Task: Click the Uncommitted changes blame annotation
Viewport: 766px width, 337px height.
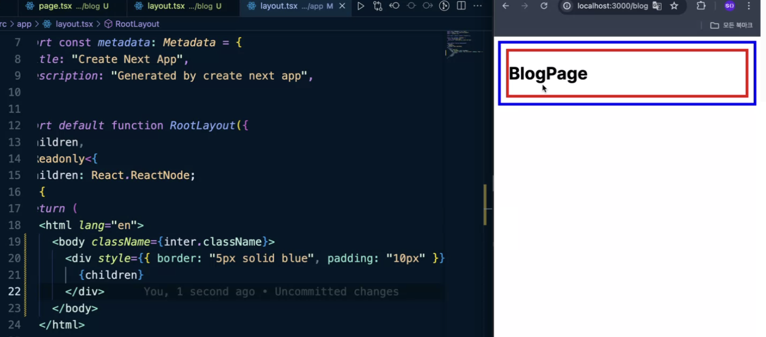Action: [x=271, y=292]
